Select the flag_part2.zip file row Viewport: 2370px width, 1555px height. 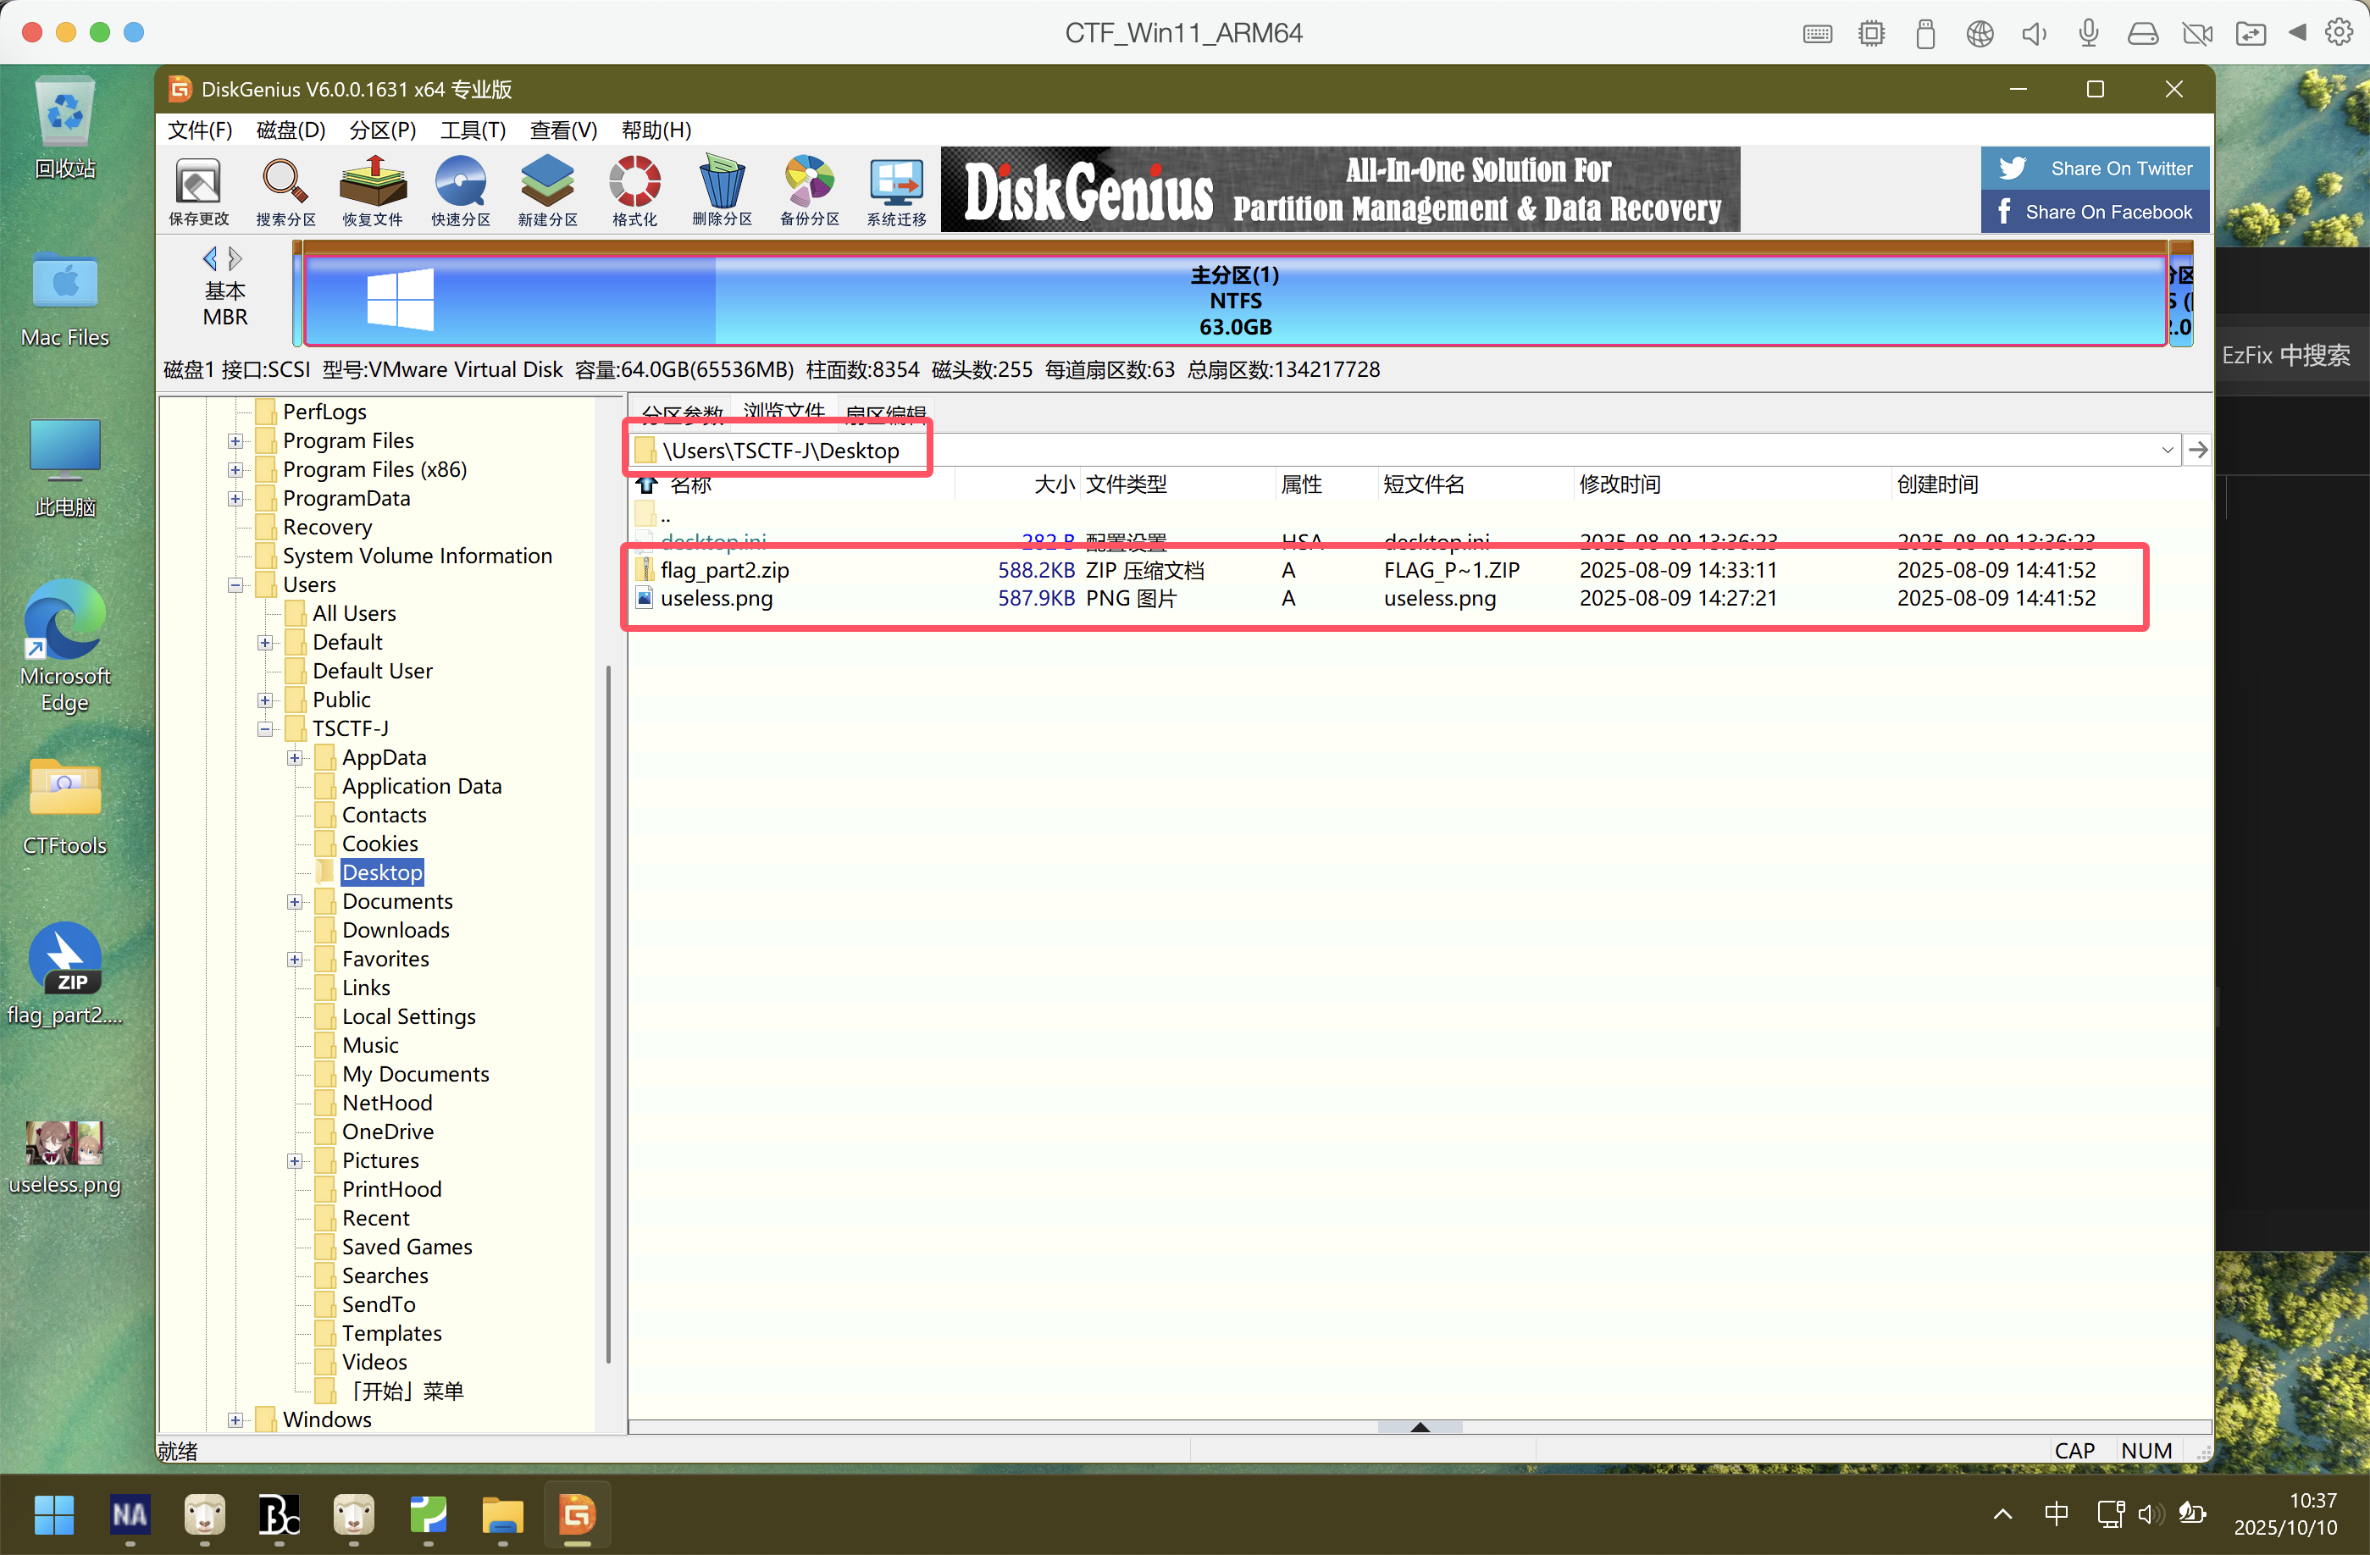725,571
